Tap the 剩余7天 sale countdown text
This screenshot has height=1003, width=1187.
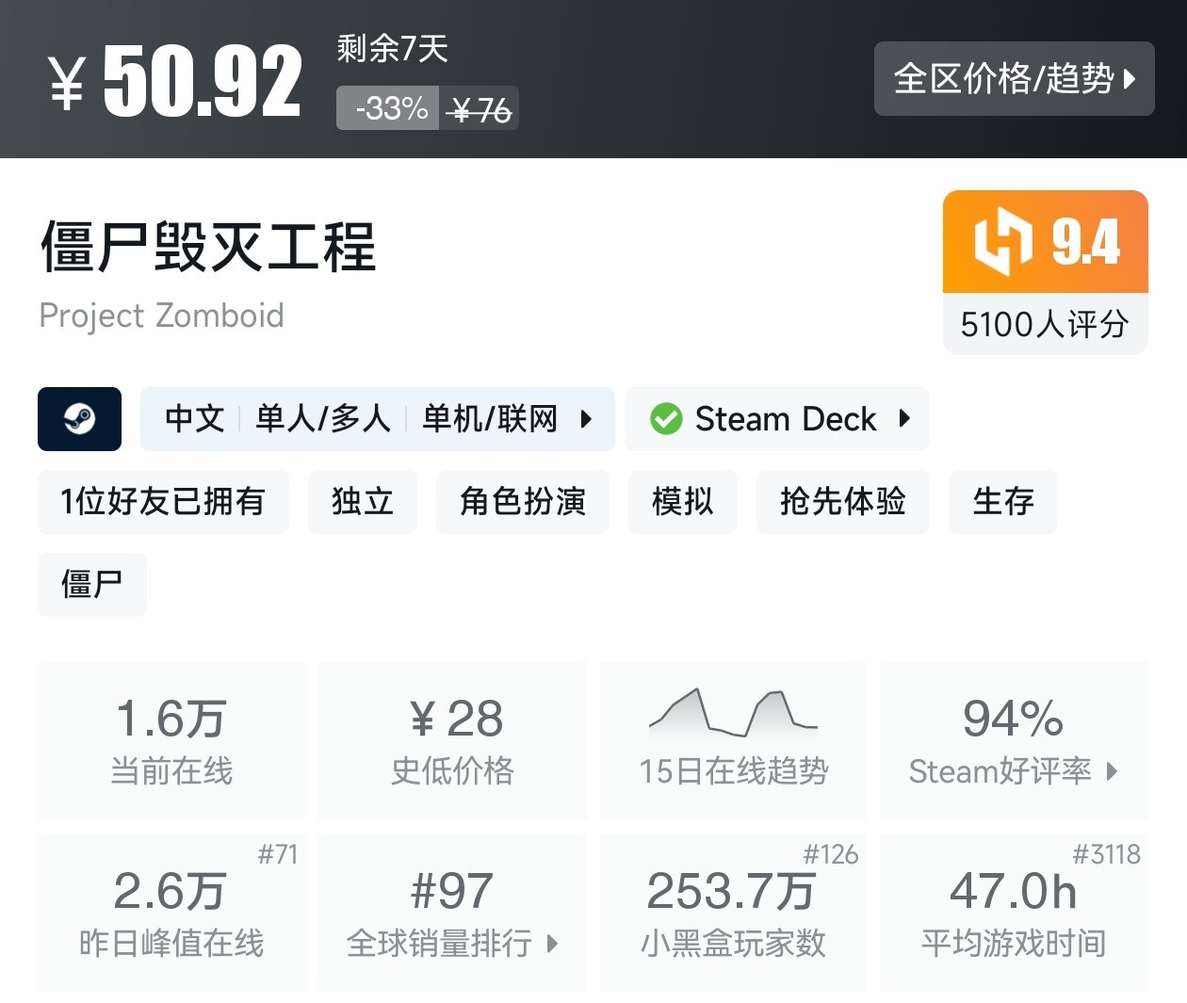(393, 48)
